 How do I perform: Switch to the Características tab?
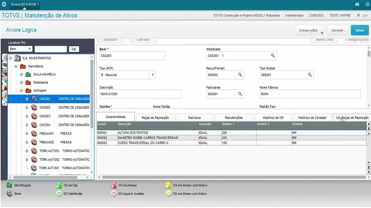[x=116, y=117]
